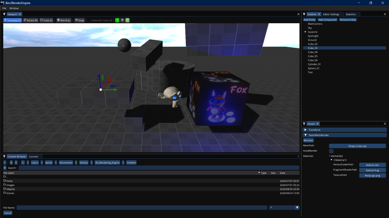Change mesh via Shape_Cube.obj button
The image size is (389, 218).
pos(357,146)
